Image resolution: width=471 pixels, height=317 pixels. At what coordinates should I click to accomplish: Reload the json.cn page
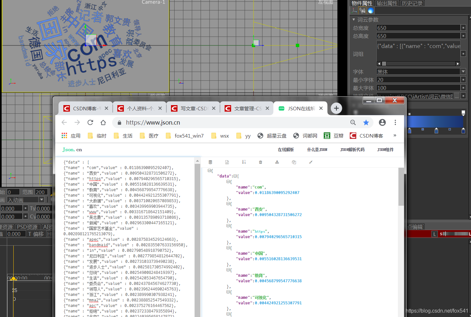90,122
